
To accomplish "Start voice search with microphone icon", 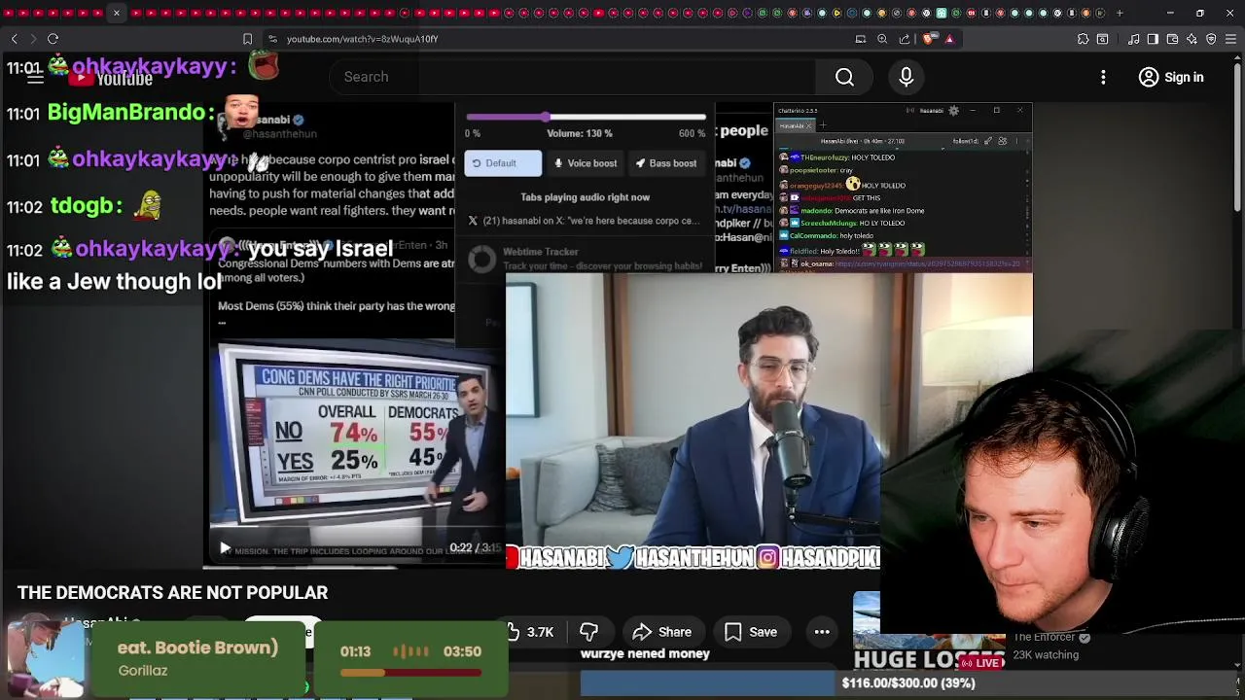I will (906, 77).
